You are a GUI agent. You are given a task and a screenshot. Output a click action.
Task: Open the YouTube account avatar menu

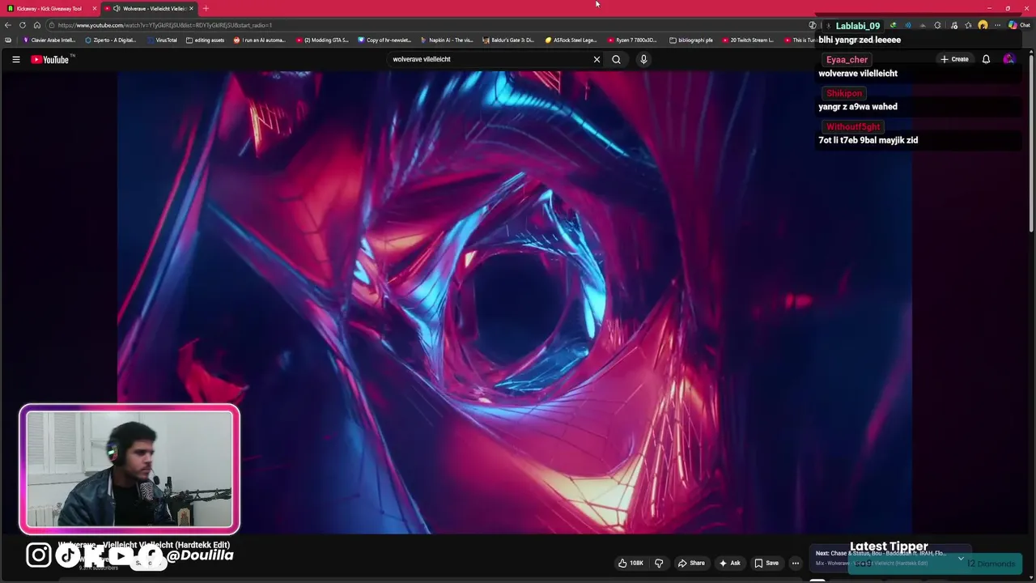click(1008, 59)
